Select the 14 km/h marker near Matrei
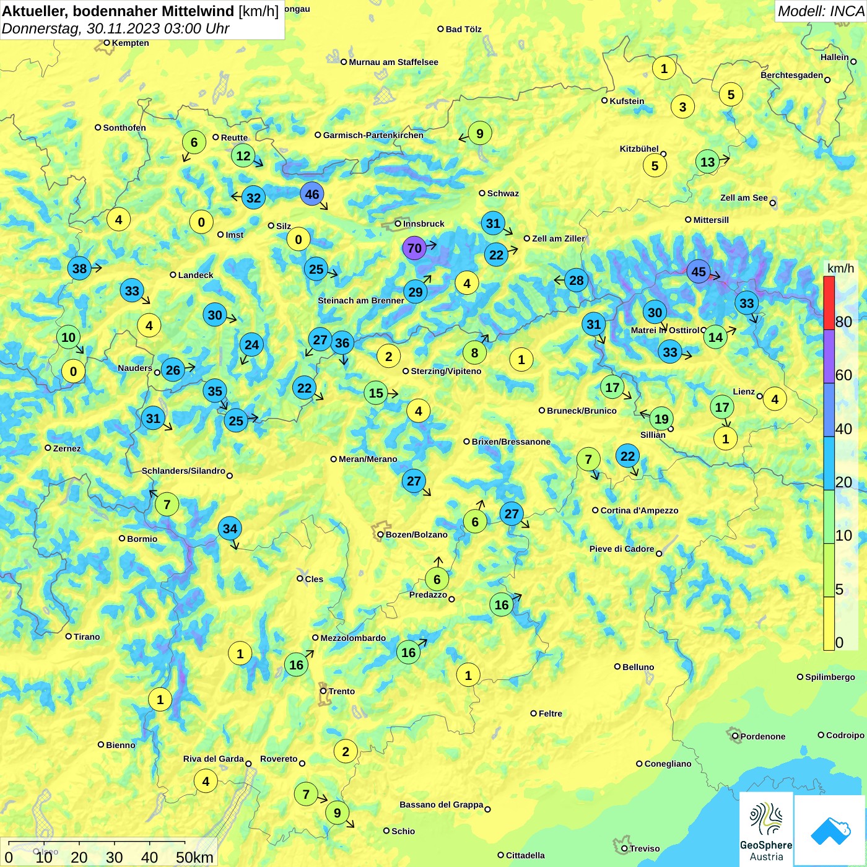Image resolution: width=867 pixels, height=867 pixels. (715, 337)
